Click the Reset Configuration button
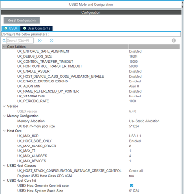 tap(22, 20)
